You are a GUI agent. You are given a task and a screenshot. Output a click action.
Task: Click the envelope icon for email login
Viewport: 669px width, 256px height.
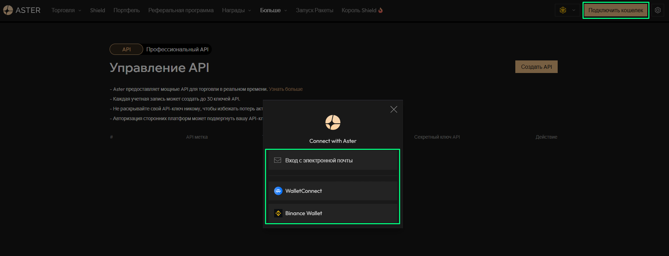[x=278, y=160]
